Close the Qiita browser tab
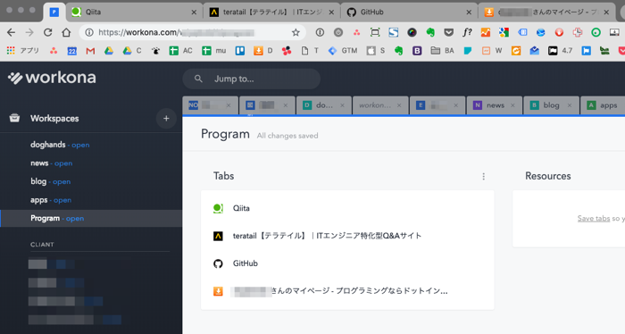625x334 pixels. [x=194, y=13]
